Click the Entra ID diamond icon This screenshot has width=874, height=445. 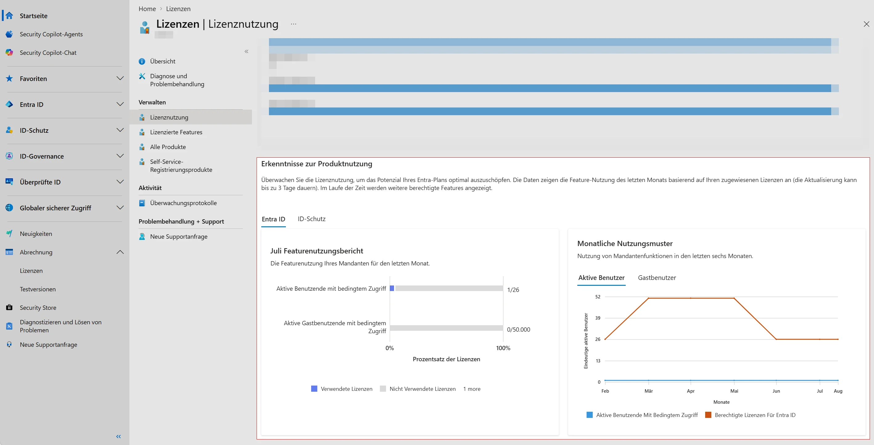9,104
